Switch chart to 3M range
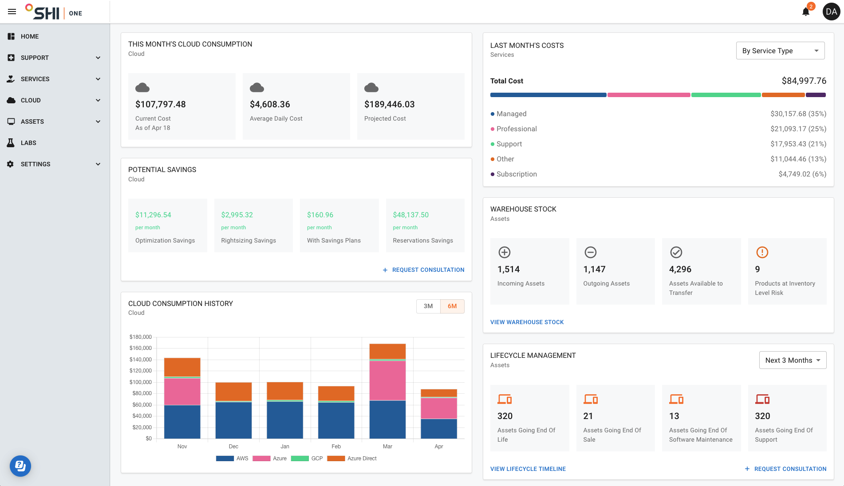This screenshot has width=844, height=486. tap(428, 306)
